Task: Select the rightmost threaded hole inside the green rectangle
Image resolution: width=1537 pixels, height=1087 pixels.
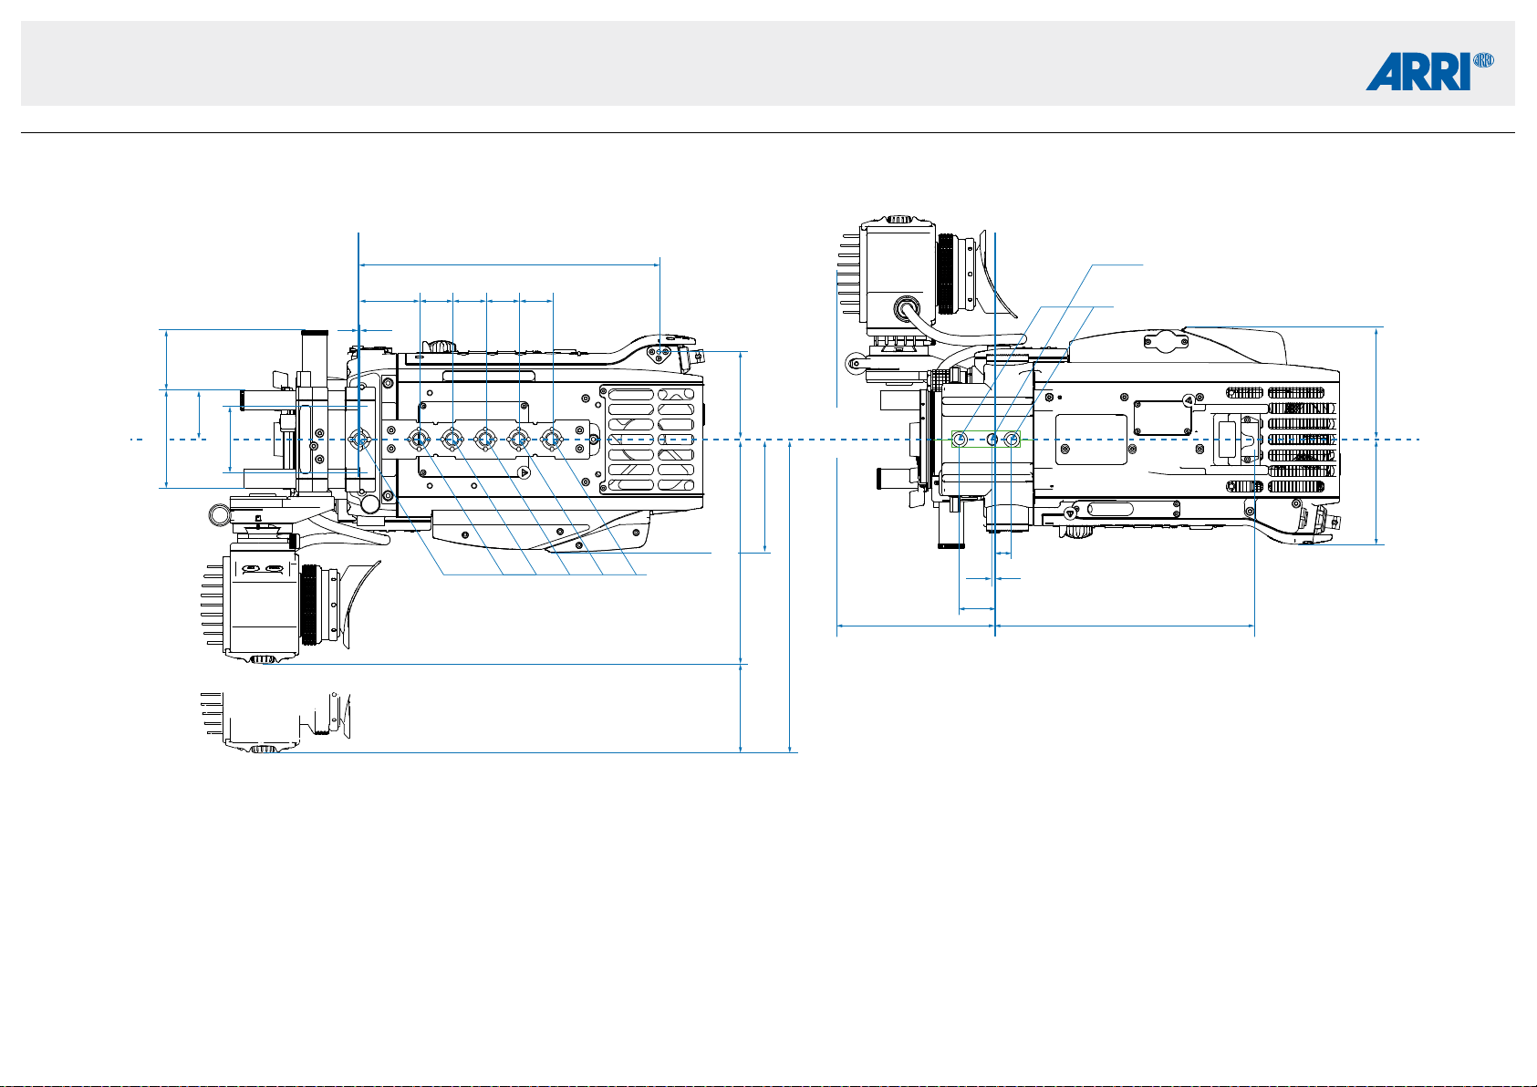Action: (x=1011, y=440)
